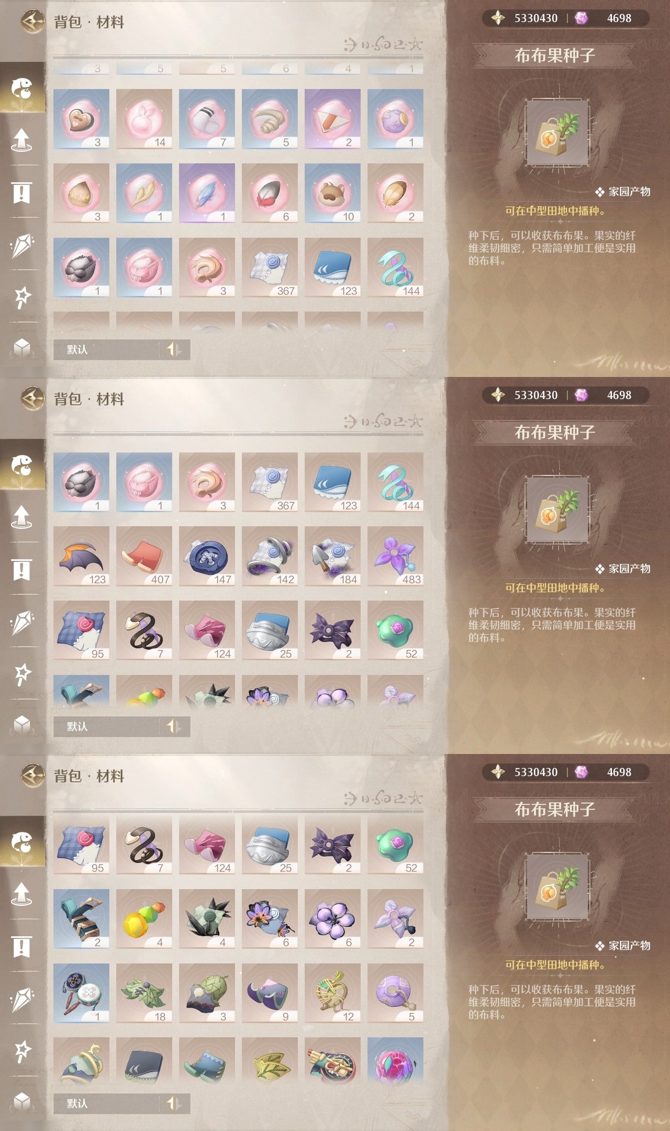
Task: Select the yarn heart material showing 12
Action: coord(332,993)
